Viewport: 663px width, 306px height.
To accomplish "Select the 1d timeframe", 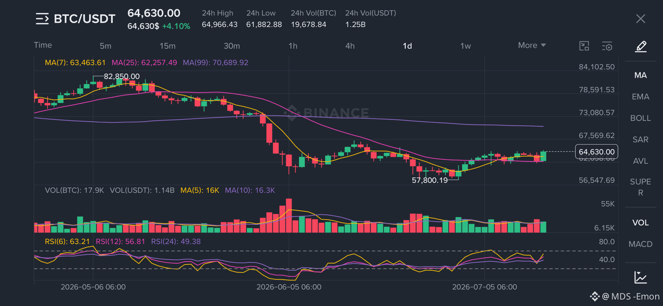I will point(407,46).
